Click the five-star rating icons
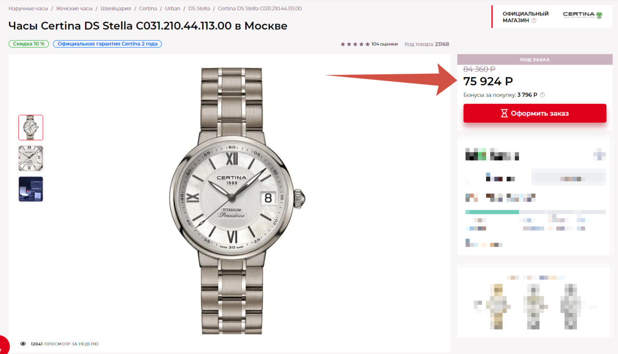The width and height of the screenshot is (618, 354). click(x=355, y=44)
